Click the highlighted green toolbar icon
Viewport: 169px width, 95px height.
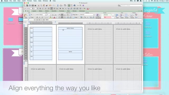pos(69,5)
